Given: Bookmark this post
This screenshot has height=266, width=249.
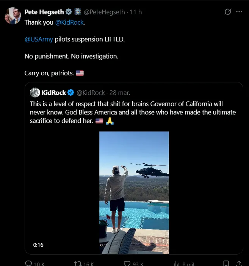Looking at the screenshot, I should [x=226, y=263].
